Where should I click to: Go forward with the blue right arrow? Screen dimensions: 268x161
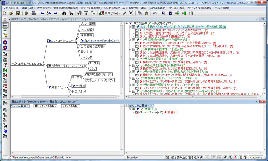[56, 13]
